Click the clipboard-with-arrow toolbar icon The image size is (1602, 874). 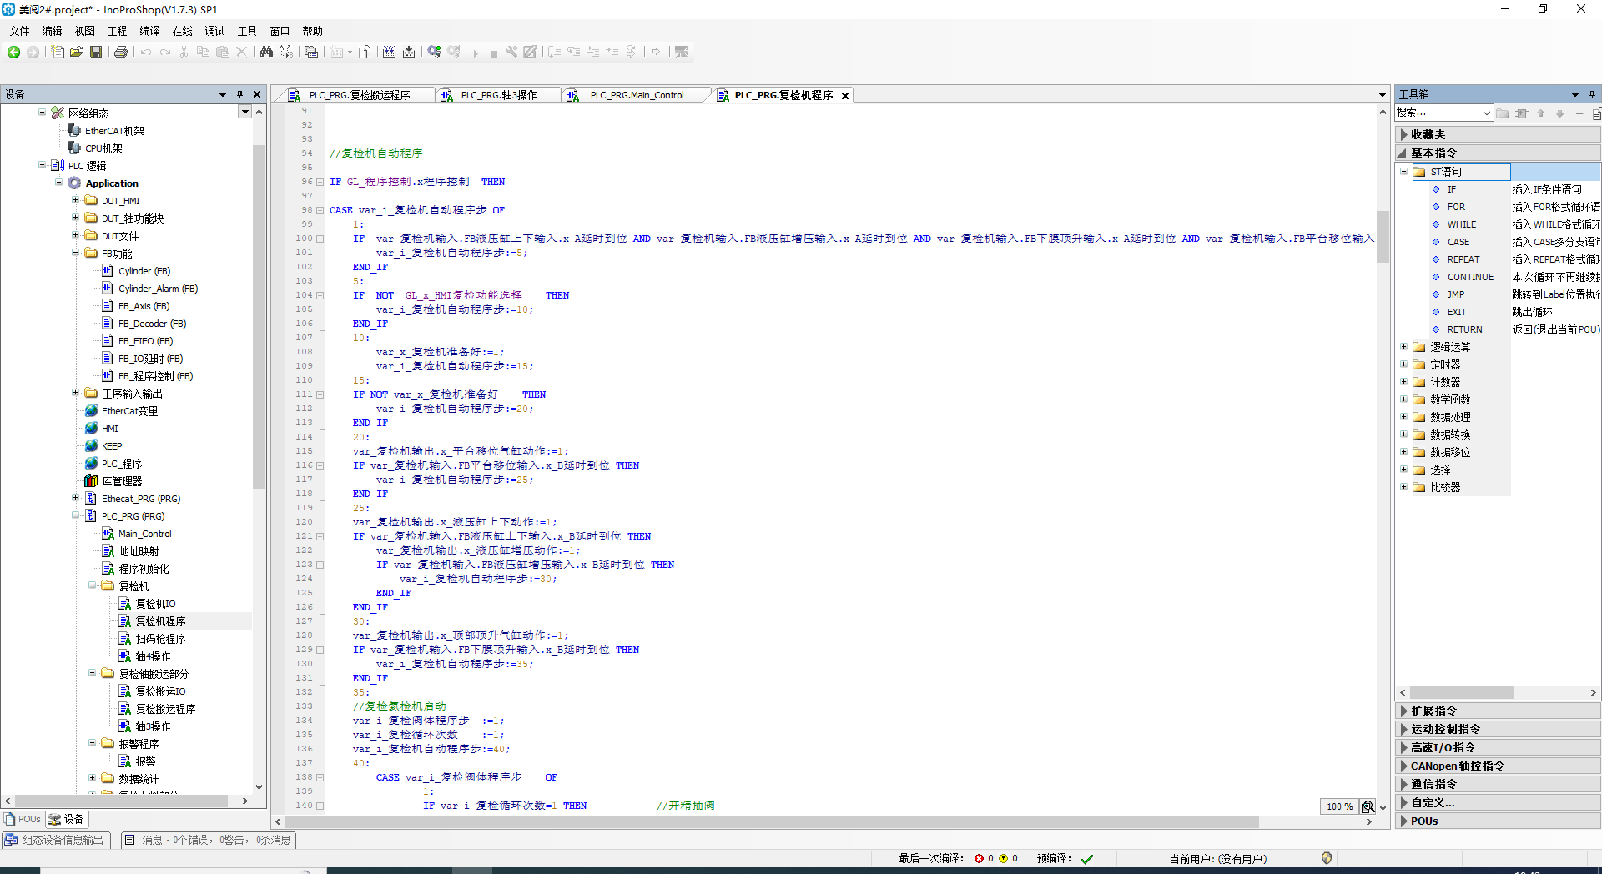coord(365,52)
